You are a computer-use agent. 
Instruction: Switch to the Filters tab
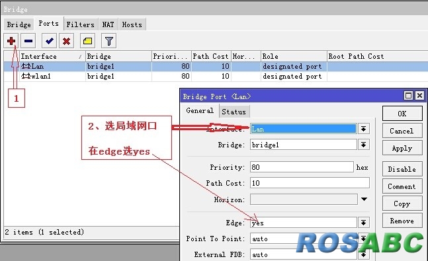click(x=80, y=24)
